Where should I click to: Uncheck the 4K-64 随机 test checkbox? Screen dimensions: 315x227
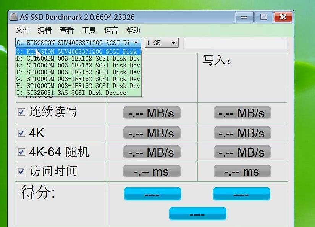tap(21, 152)
